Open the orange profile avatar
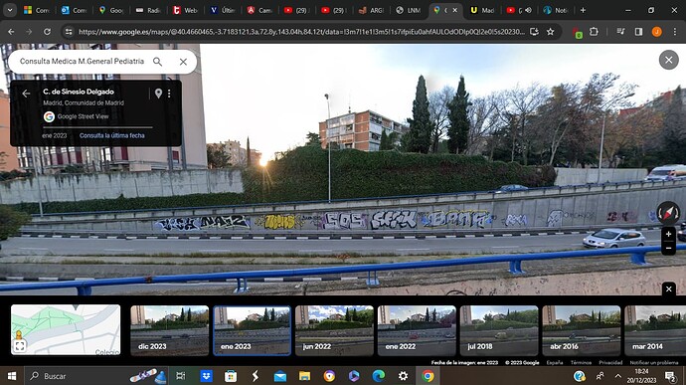The height and width of the screenshot is (385, 686). 657,32
